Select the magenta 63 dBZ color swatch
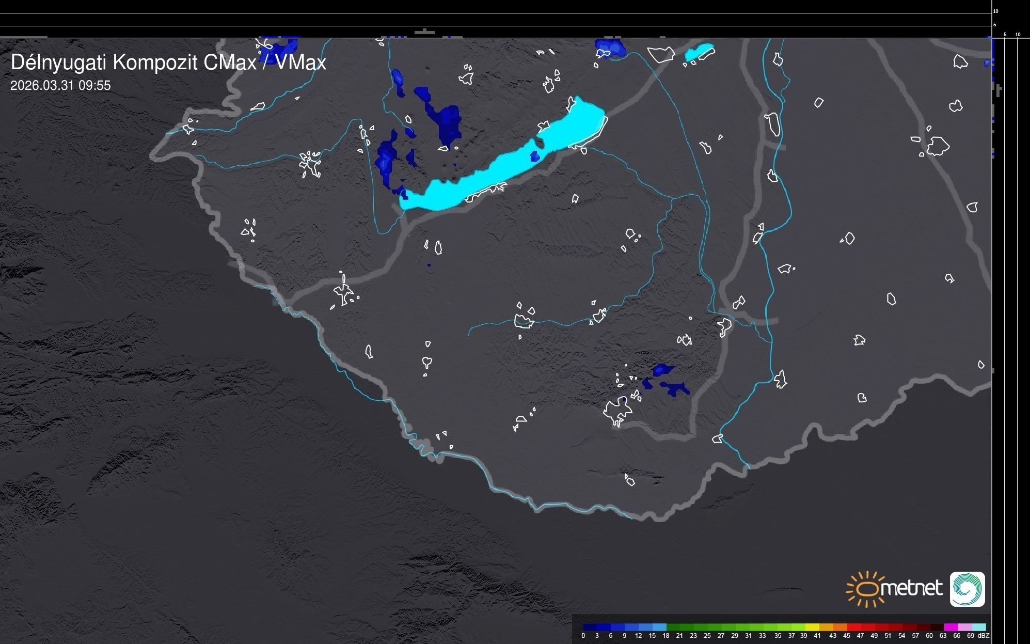Screen dimensions: 1030x644 coord(950,627)
